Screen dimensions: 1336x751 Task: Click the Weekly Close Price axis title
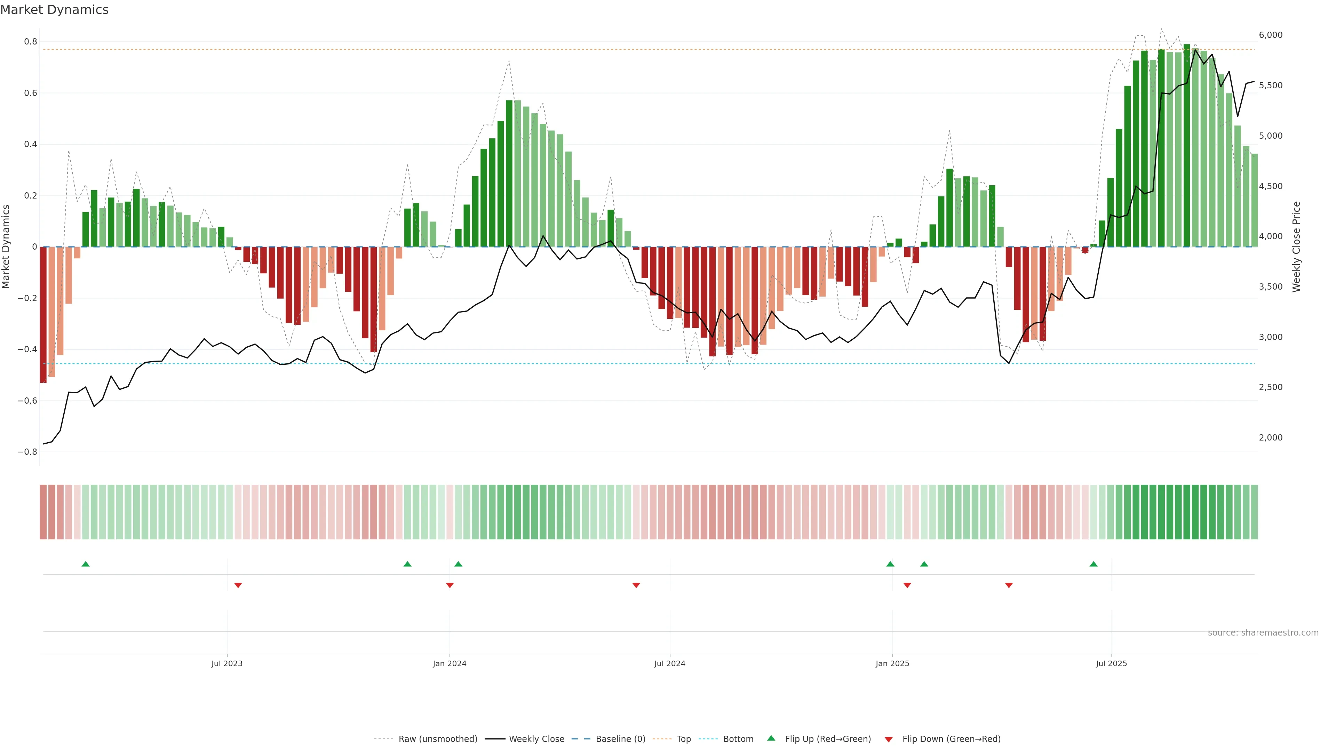(1296, 247)
